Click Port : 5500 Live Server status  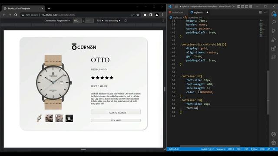(x=258, y=149)
